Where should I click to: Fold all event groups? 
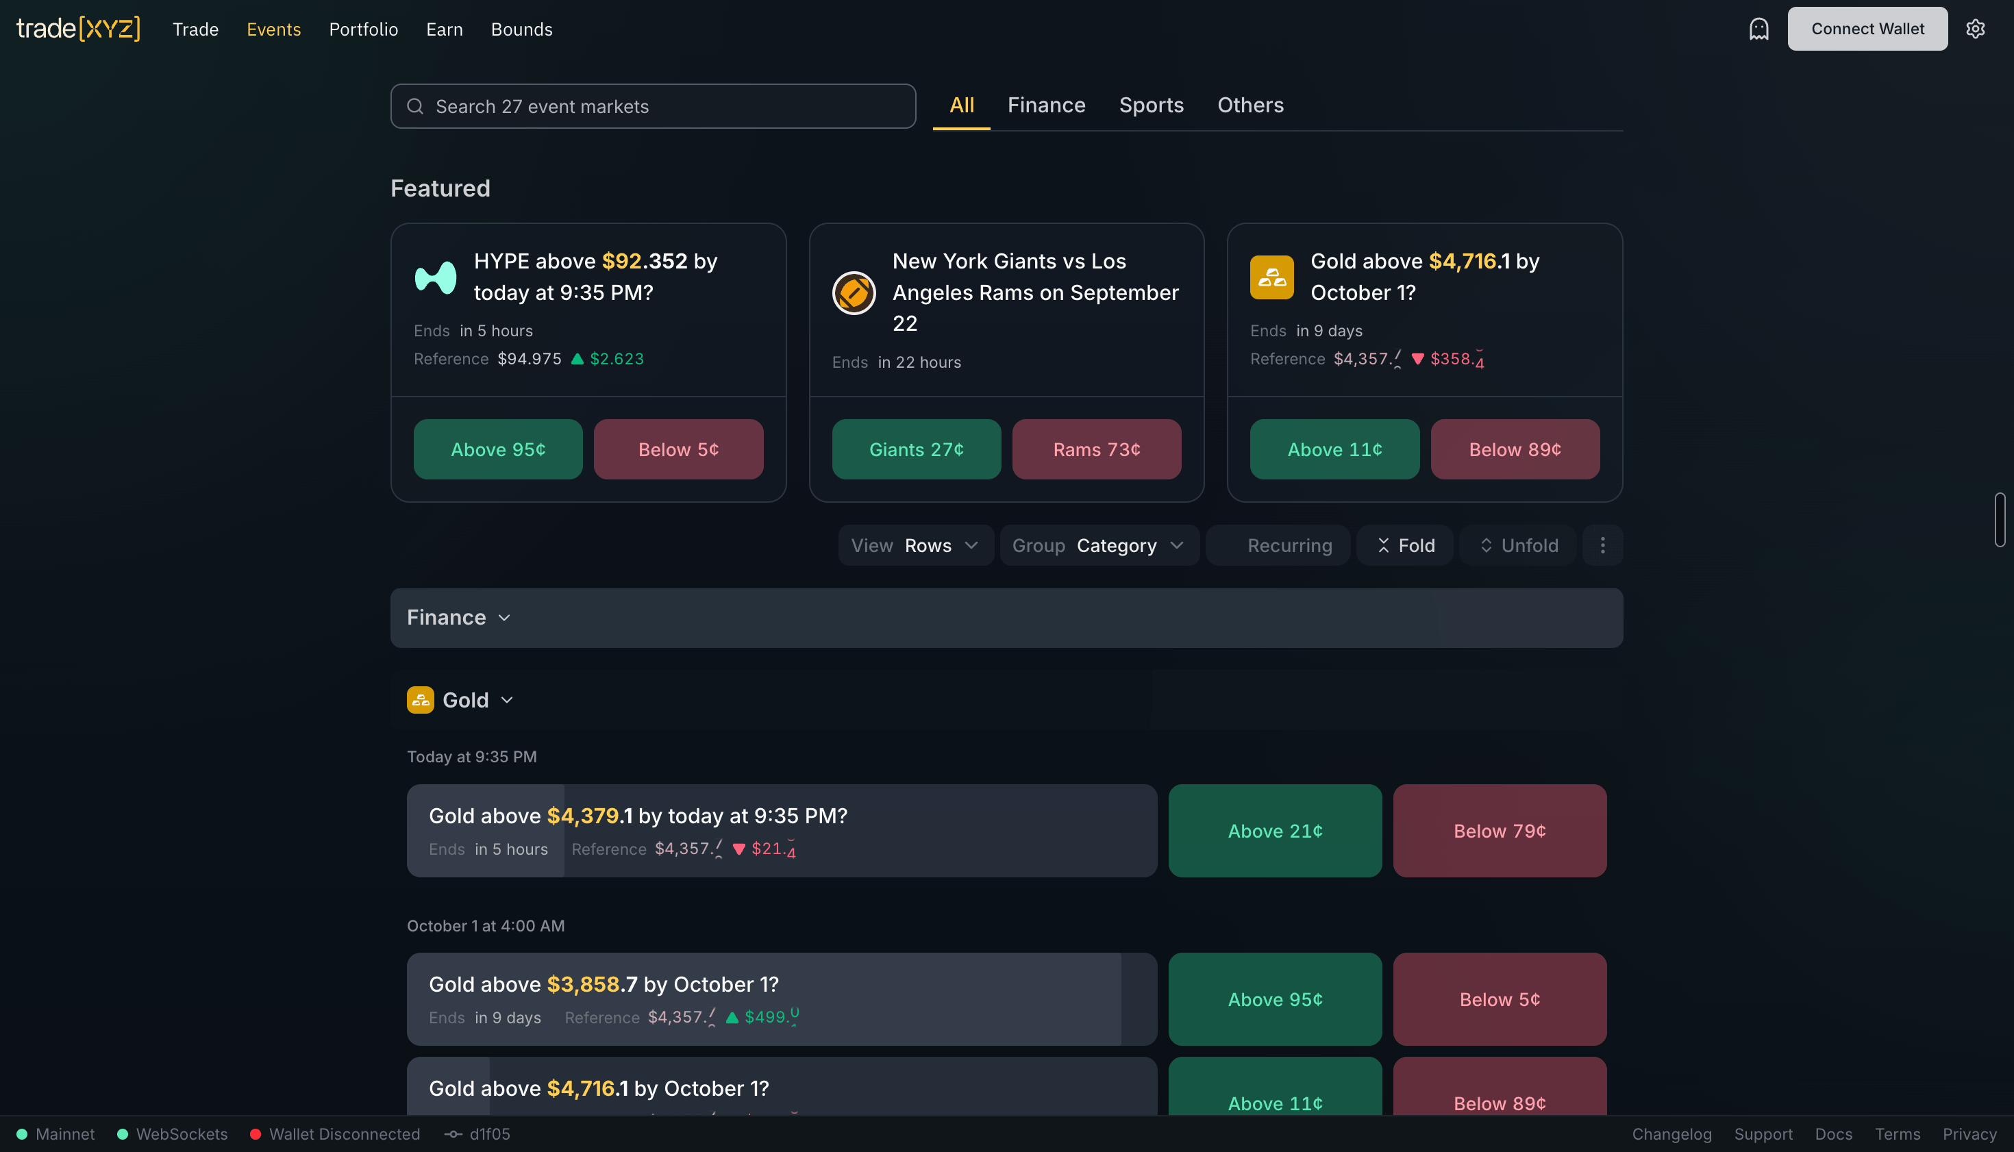pos(1404,545)
